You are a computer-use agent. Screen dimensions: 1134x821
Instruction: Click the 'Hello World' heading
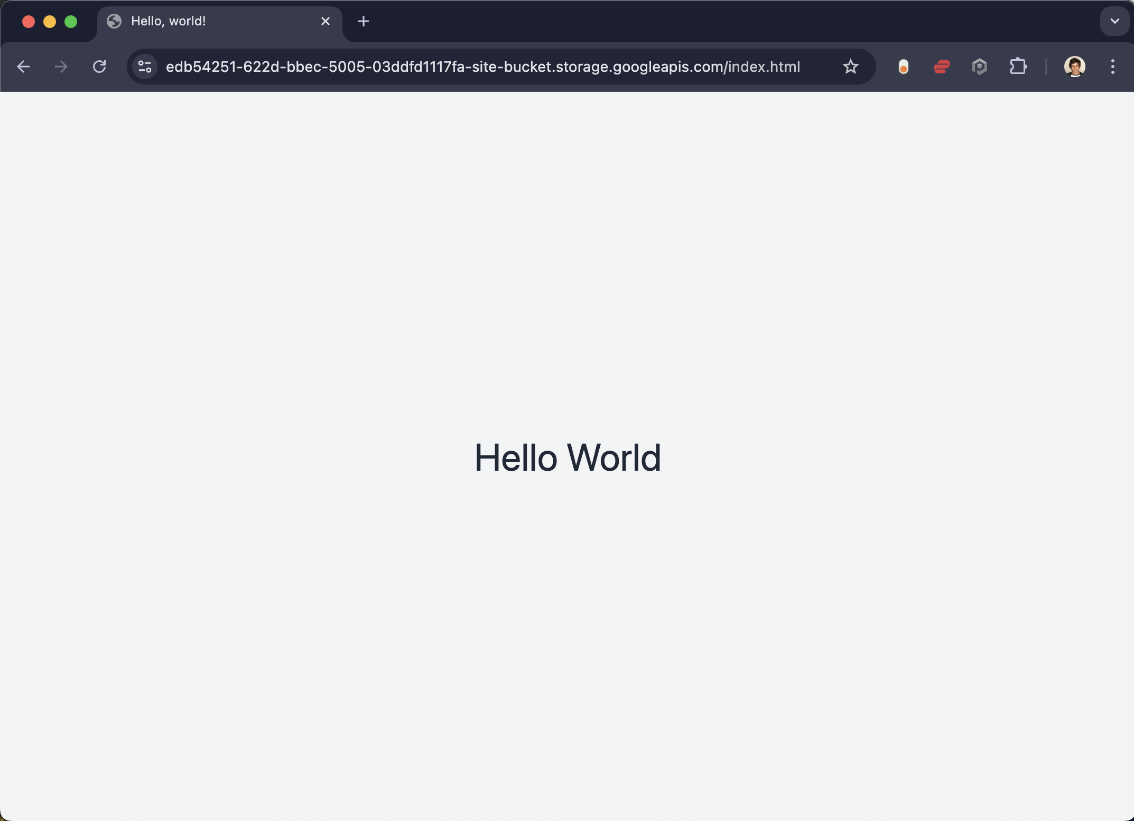tap(568, 458)
